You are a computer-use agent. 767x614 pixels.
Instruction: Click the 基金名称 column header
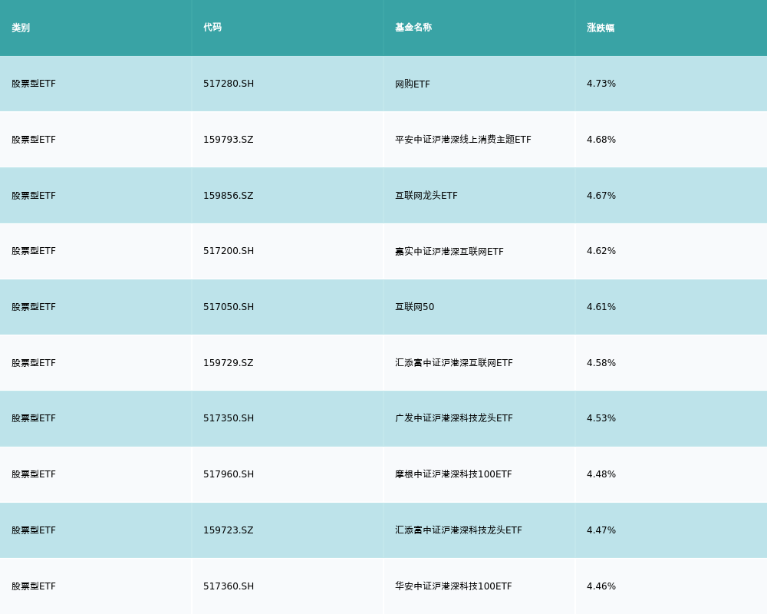click(413, 28)
